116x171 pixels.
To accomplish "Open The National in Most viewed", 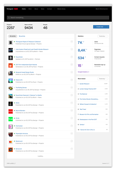I will tap(83, 94).
